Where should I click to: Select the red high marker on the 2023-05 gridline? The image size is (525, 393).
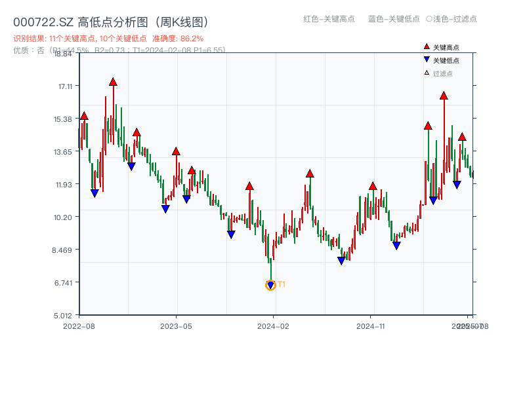click(x=176, y=151)
